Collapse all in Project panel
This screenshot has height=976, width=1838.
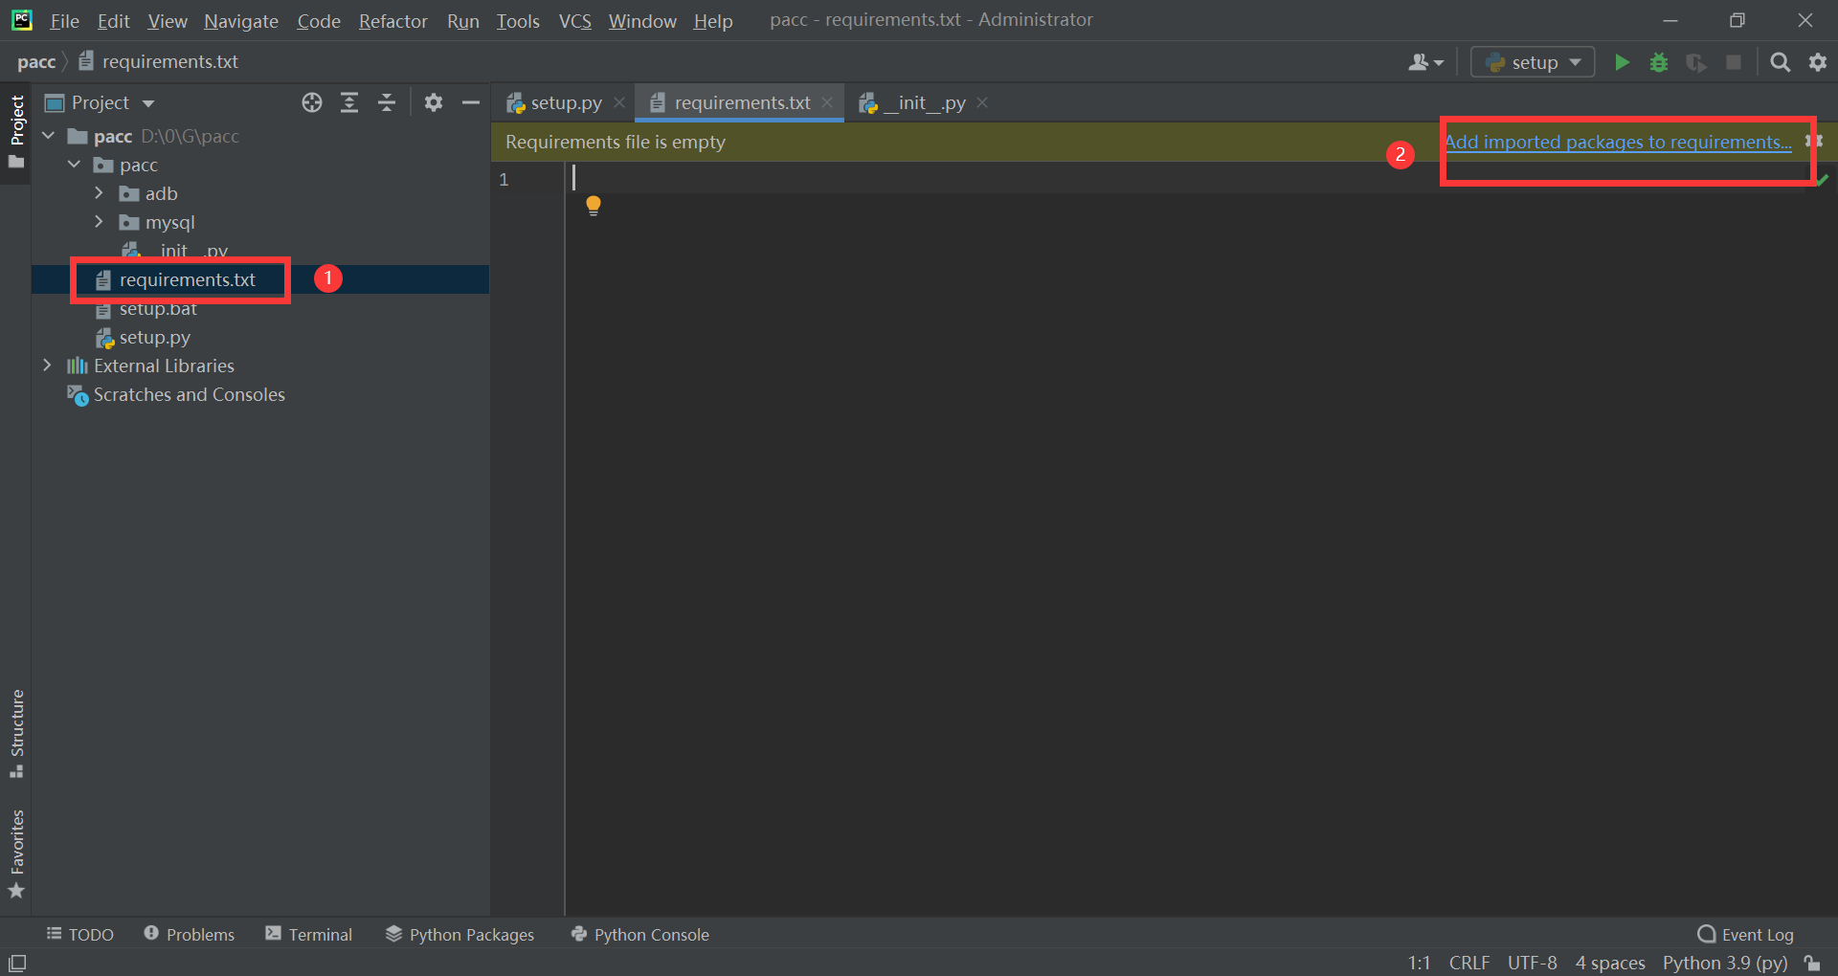pyautogui.click(x=387, y=102)
